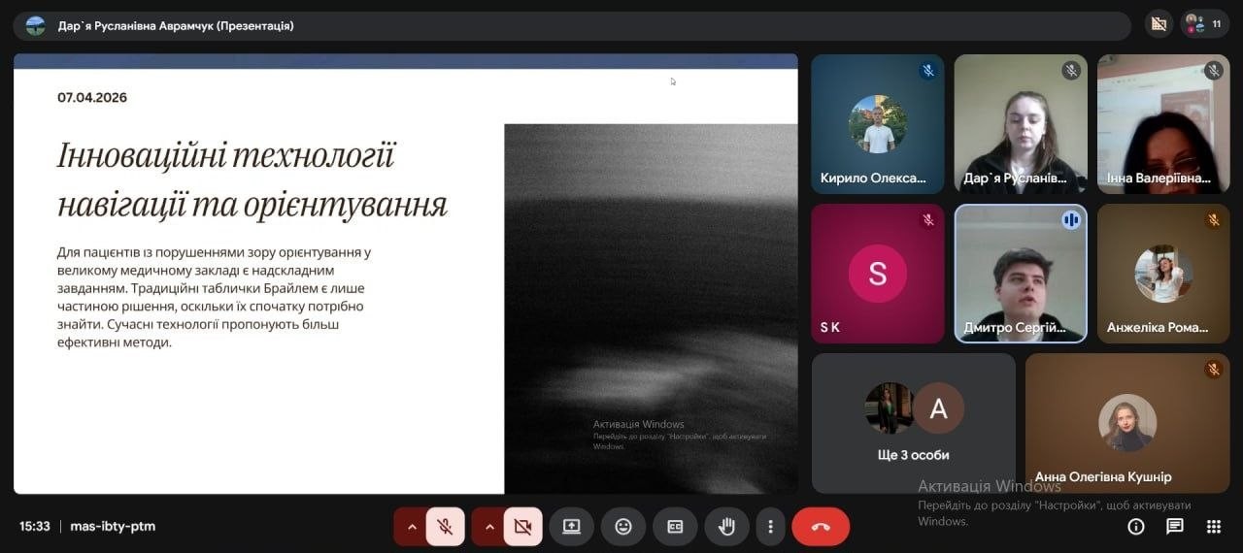This screenshot has width=1243, height=553.
Task: Turn on the camera button
Action: [x=522, y=527]
